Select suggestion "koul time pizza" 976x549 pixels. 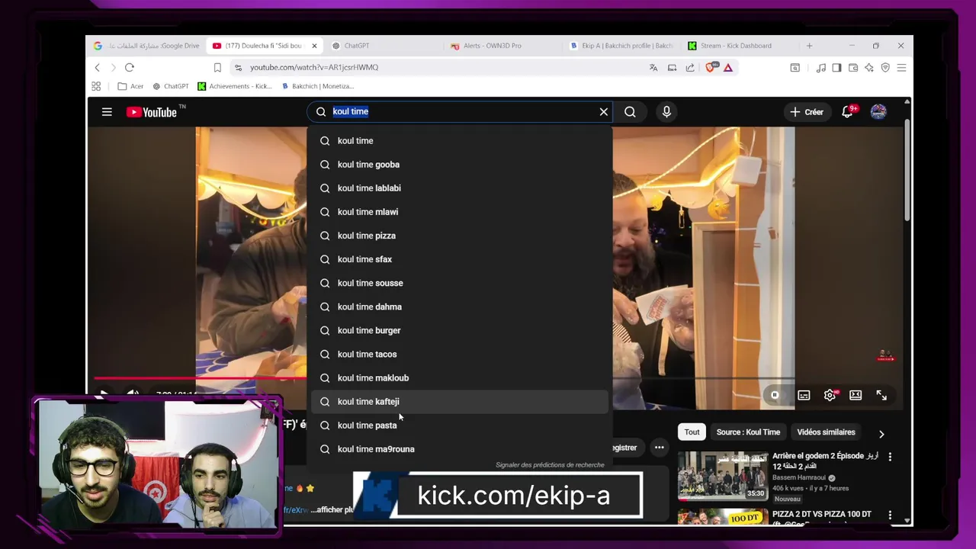pyautogui.click(x=460, y=236)
